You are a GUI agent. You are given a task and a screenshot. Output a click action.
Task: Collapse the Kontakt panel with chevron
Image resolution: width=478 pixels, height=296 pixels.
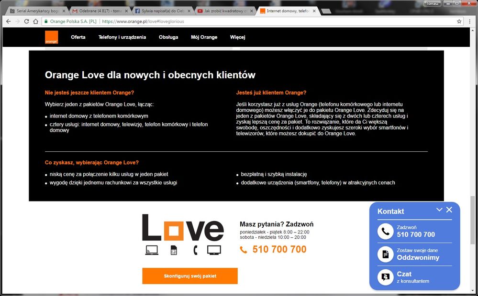[439, 210]
